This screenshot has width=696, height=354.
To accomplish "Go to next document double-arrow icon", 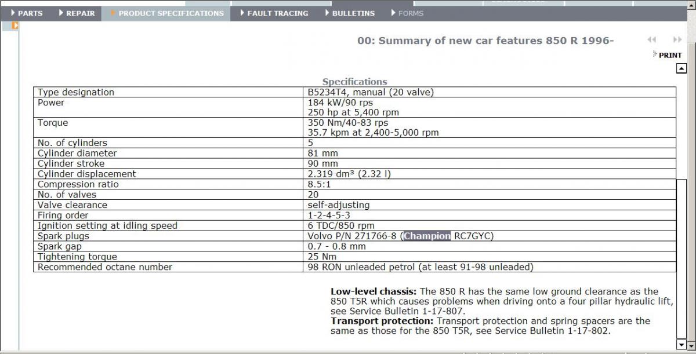I will tap(677, 39).
